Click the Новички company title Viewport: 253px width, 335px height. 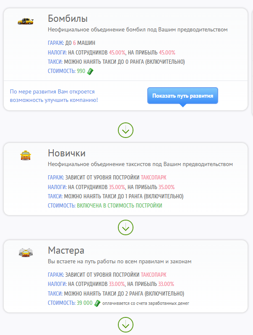click(x=67, y=153)
